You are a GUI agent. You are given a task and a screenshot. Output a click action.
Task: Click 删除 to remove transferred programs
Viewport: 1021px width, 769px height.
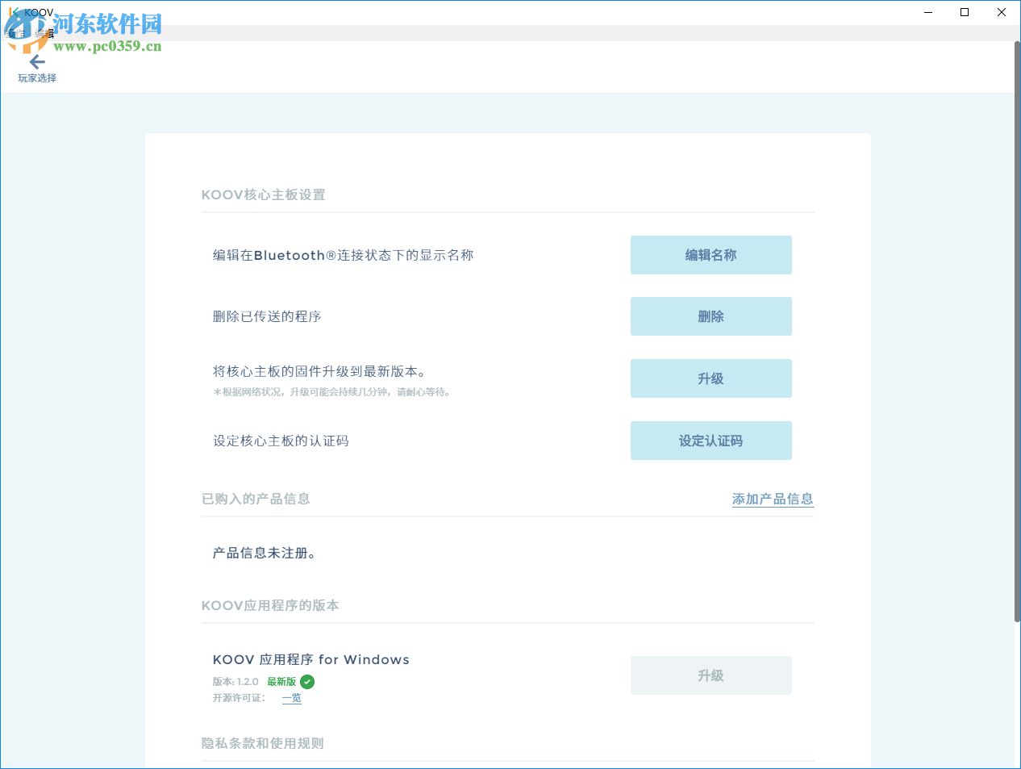point(711,316)
